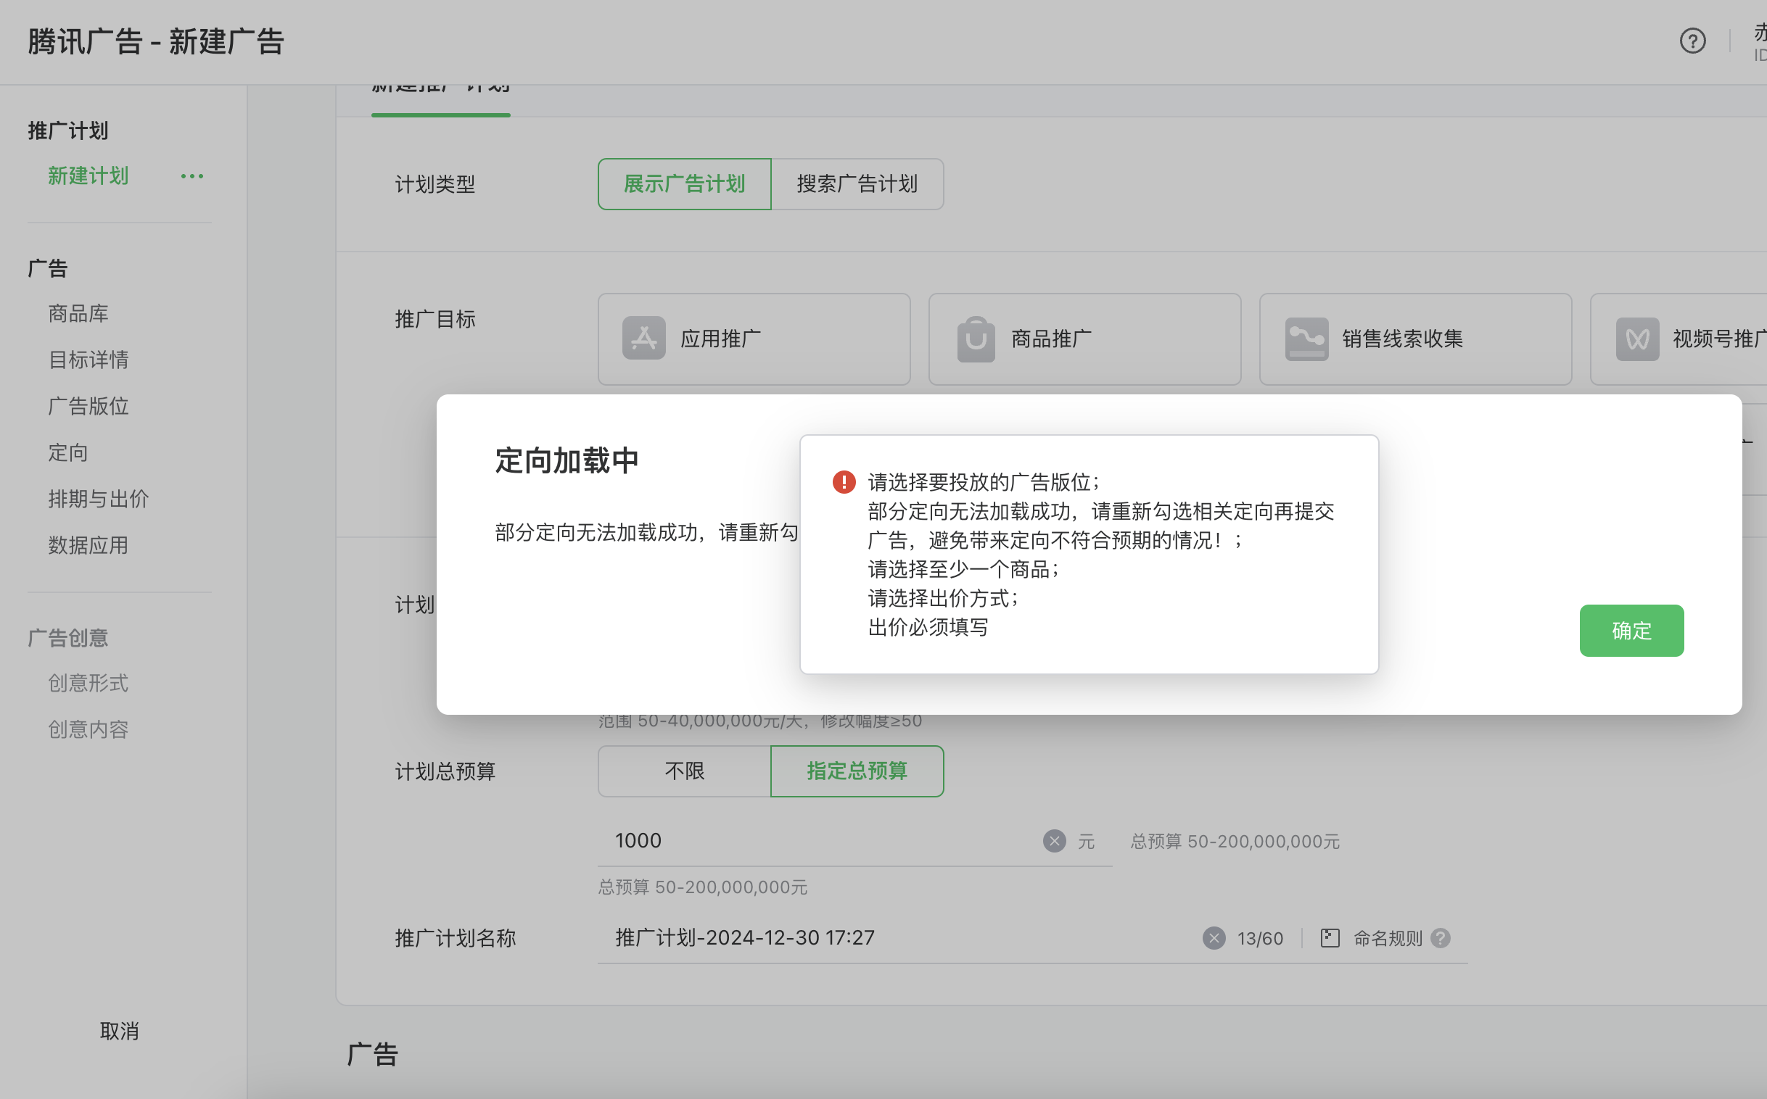
Task: Jump to 广告版位 sidebar item
Action: [88, 405]
